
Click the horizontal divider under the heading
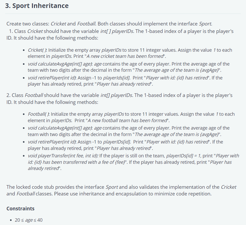(123, 14)
